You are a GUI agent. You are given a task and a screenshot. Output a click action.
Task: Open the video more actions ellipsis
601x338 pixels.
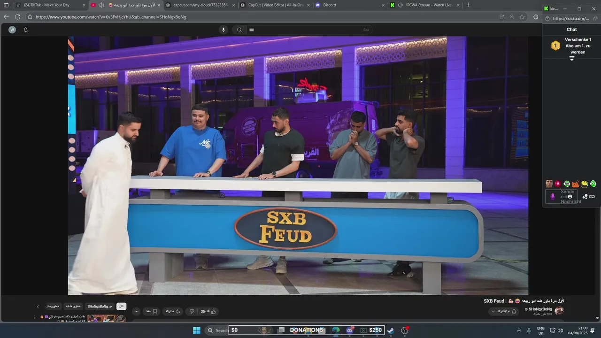click(136, 311)
